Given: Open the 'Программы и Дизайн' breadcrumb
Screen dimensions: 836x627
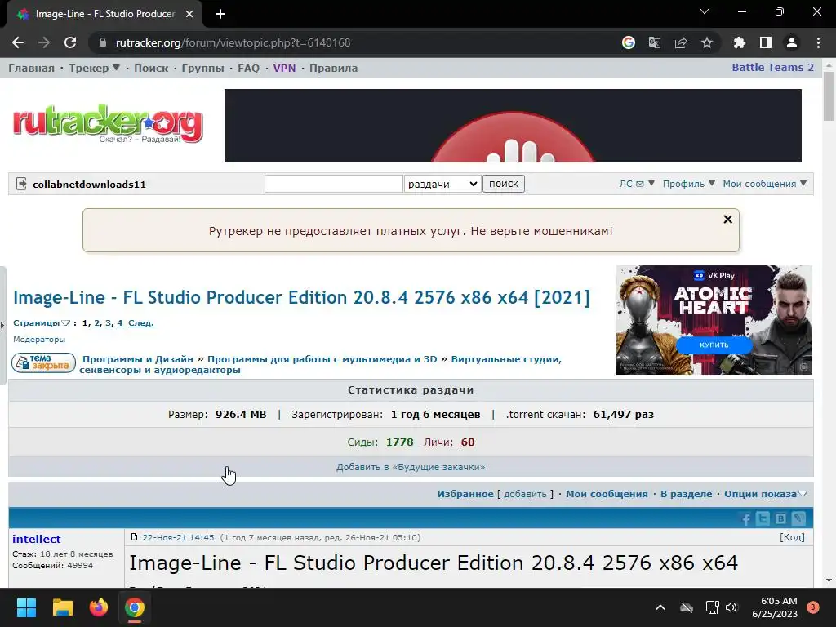Looking at the screenshot, I should pos(137,359).
